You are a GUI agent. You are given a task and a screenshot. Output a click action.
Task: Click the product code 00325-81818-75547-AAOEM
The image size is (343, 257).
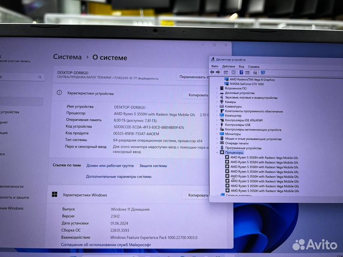pyautogui.click(x=136, y=134)
